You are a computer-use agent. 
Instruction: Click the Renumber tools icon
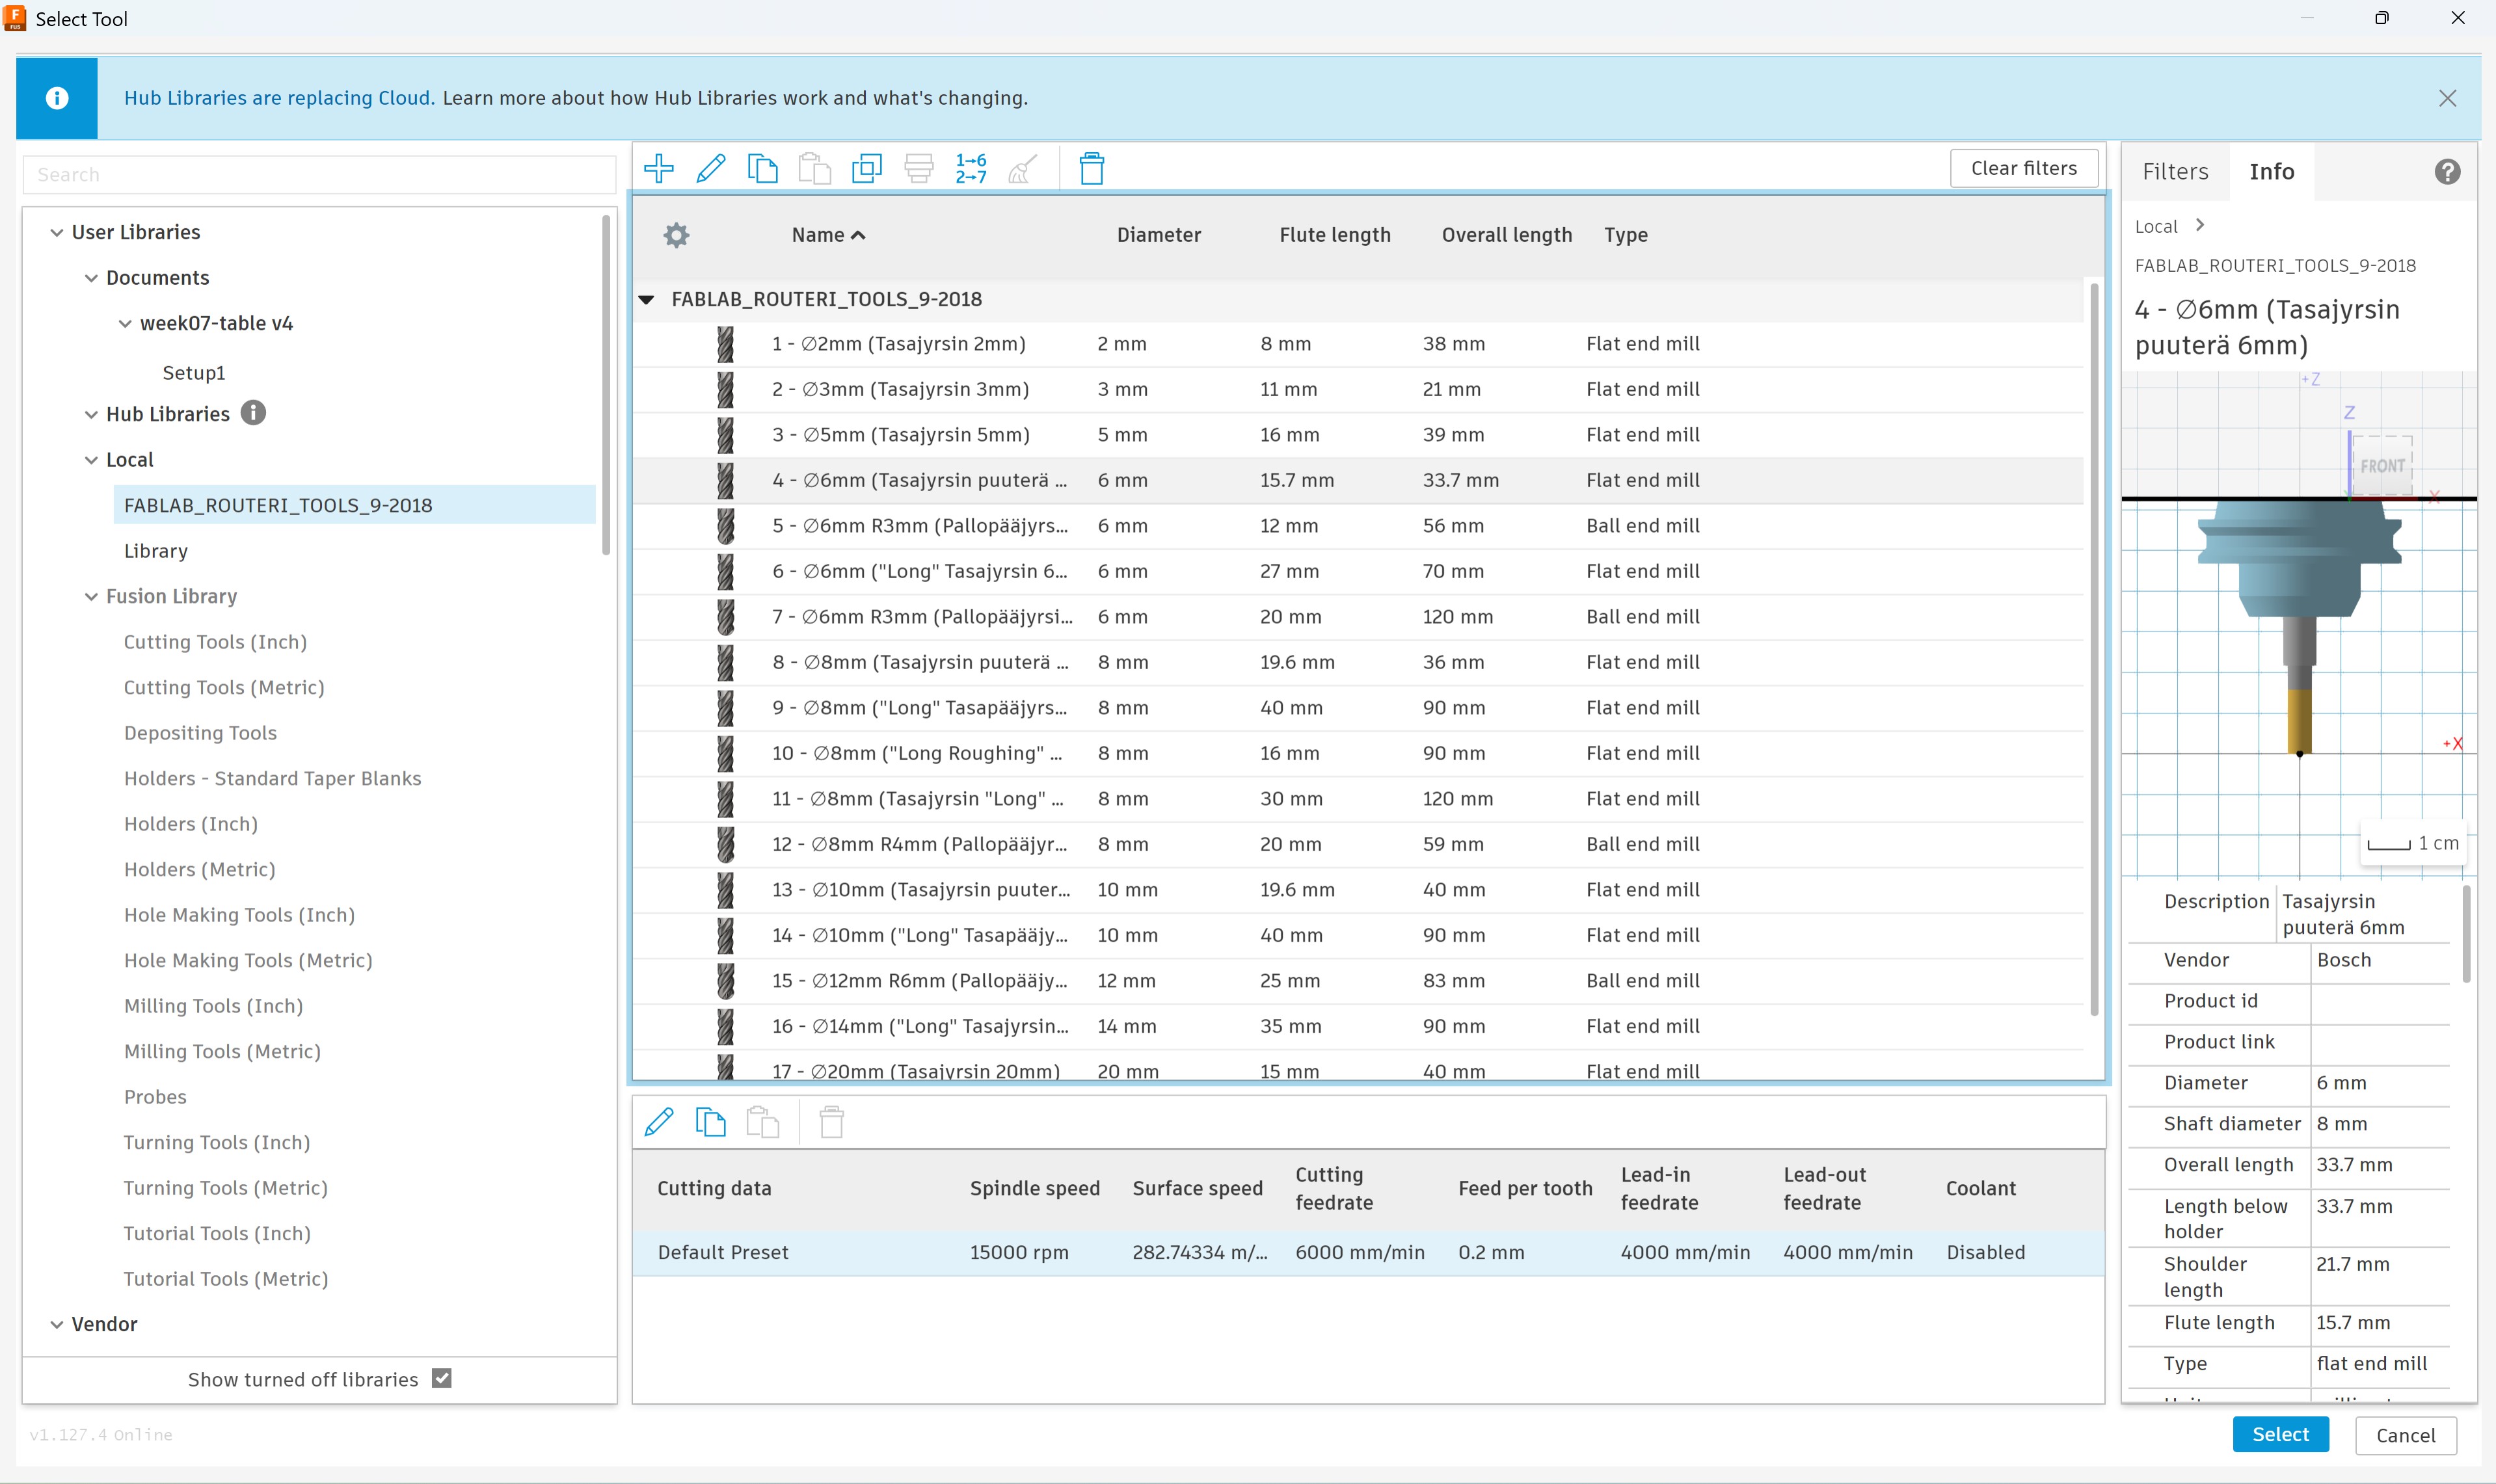[971, 168]
